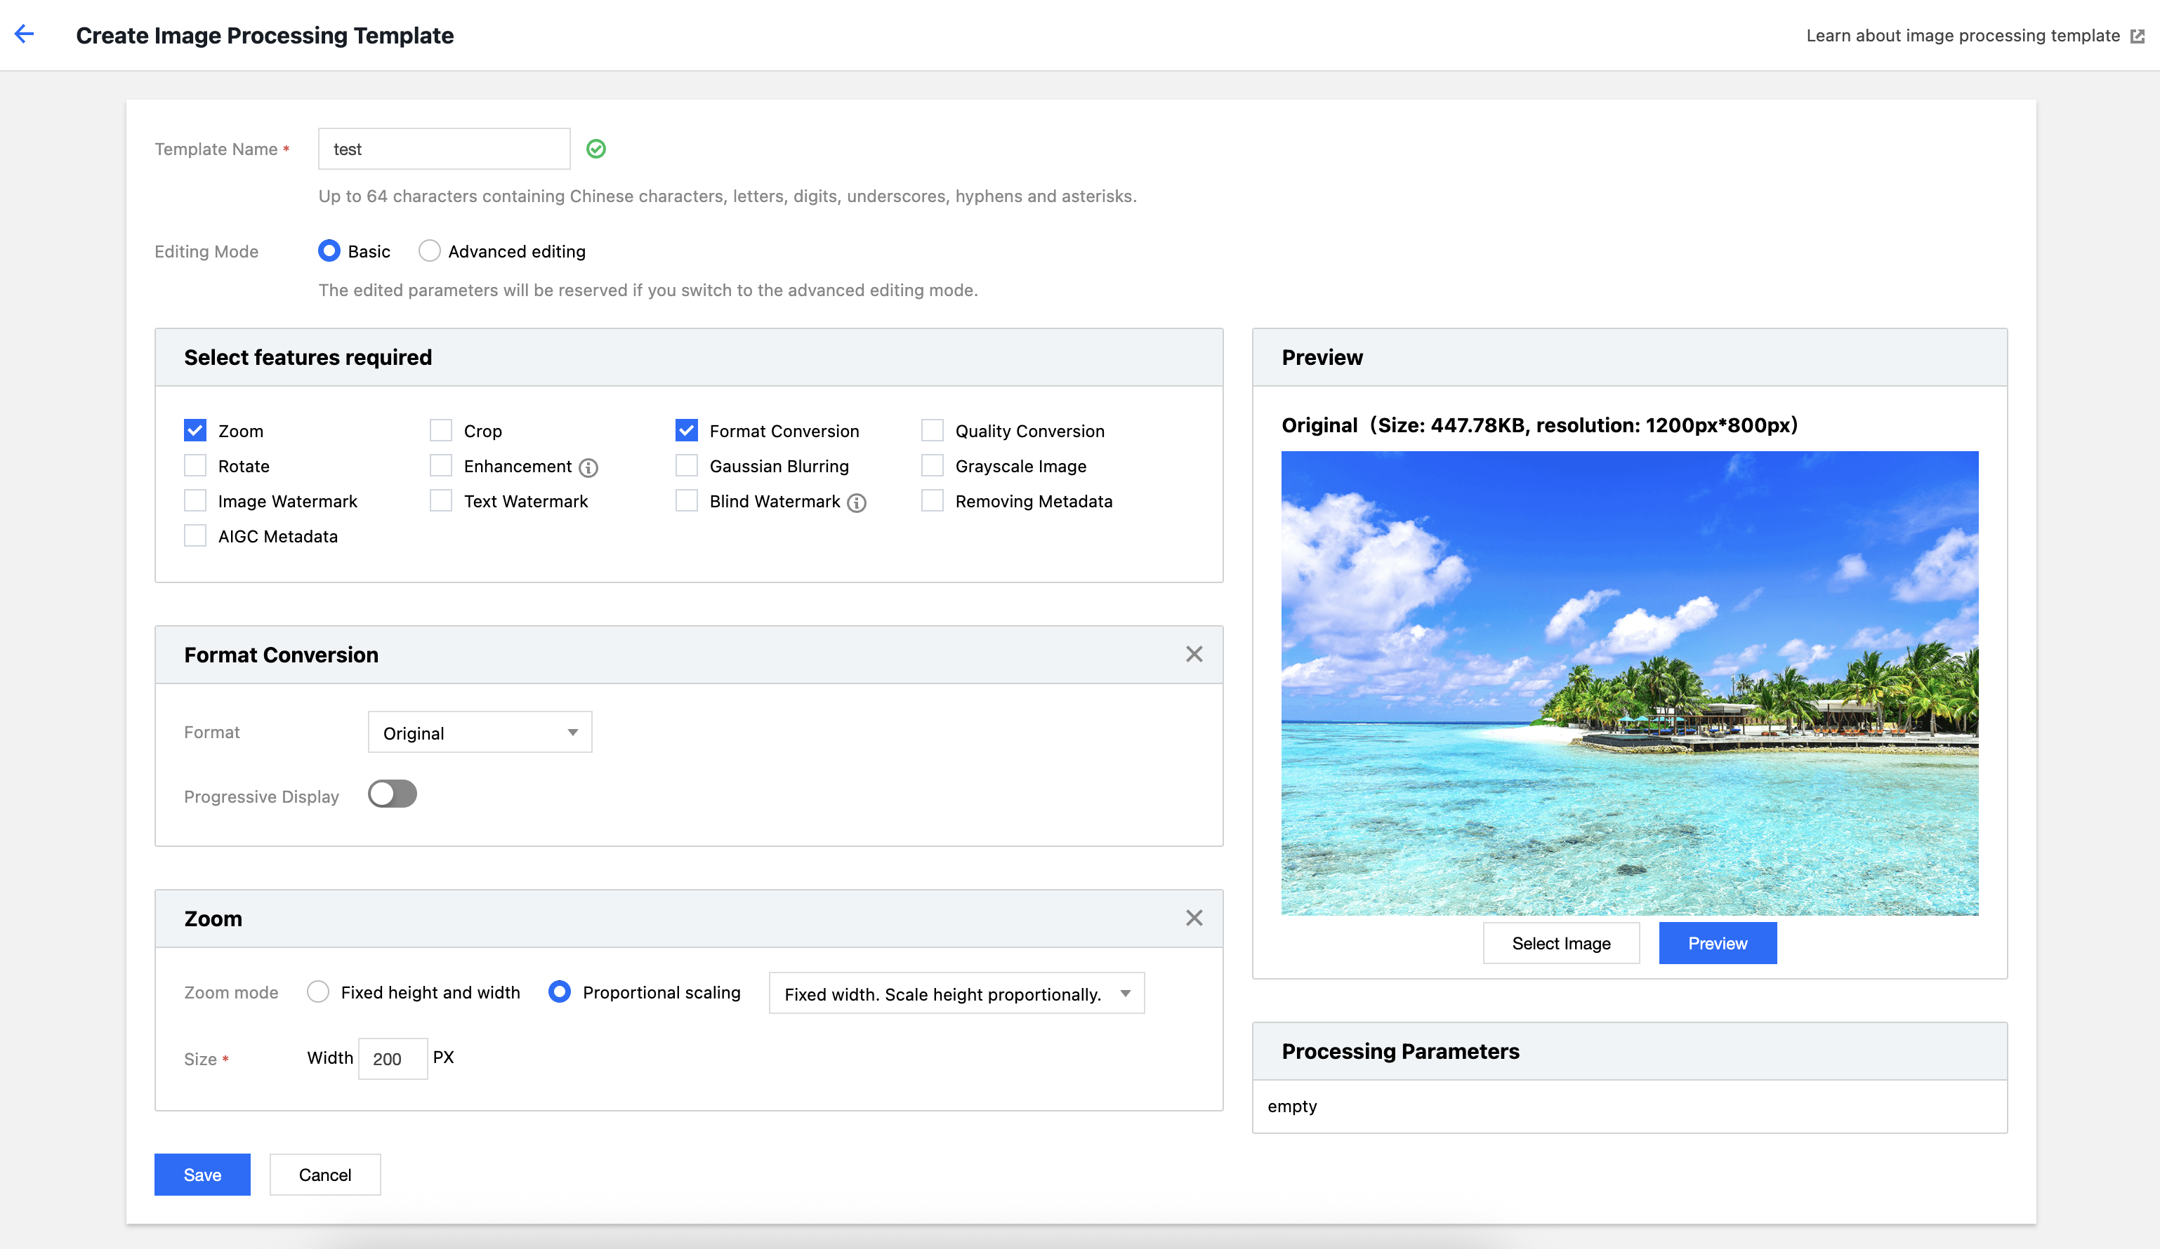Close the Zoom settings panel

[1194, 919]
